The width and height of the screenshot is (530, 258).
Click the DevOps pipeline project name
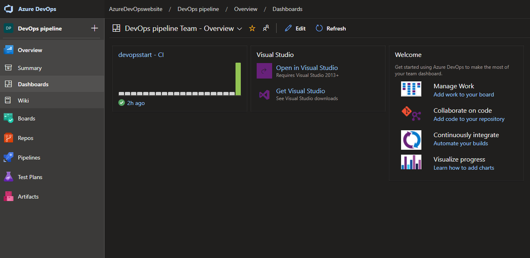[x=40, y=29]
